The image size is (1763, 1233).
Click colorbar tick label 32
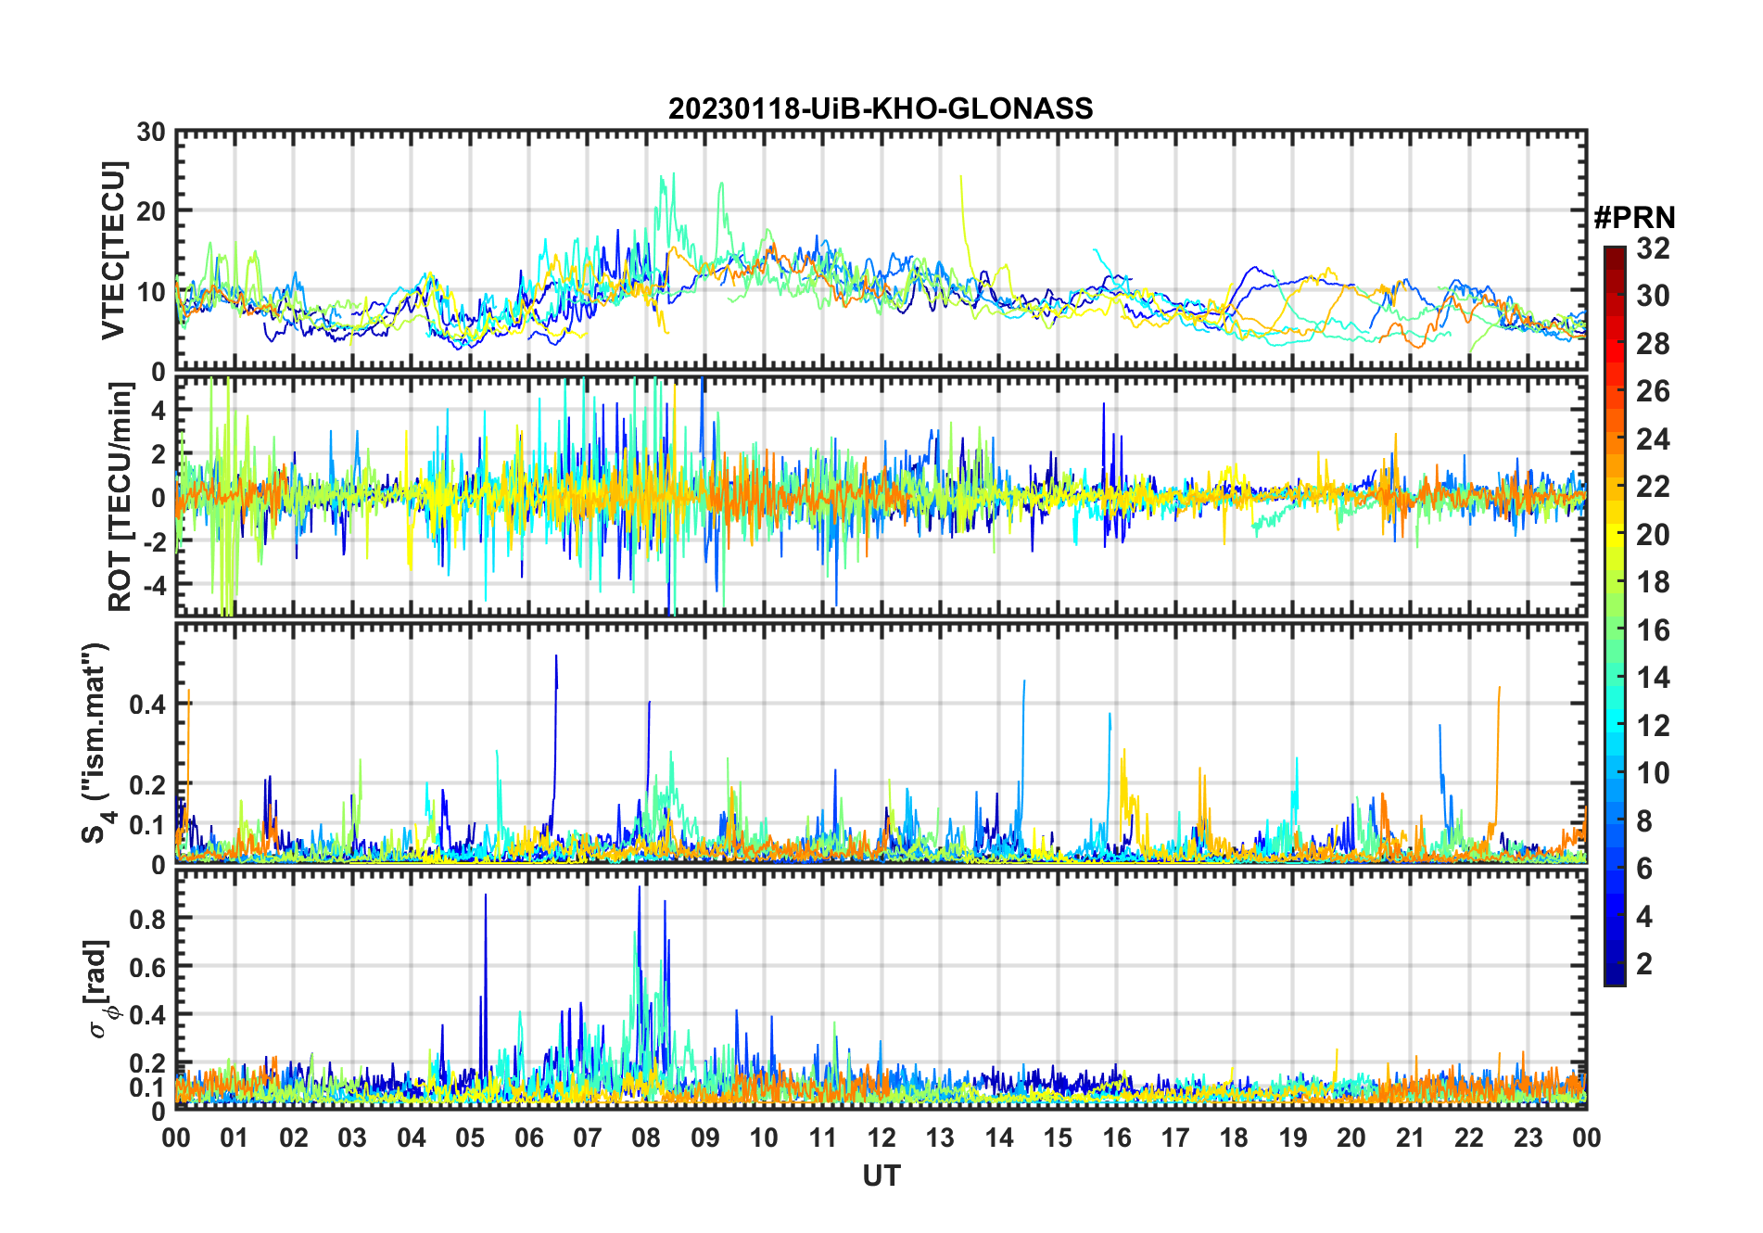tap(1653, 248)
